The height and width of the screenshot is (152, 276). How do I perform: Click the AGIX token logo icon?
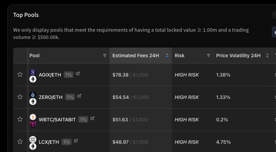click(33, 72)
